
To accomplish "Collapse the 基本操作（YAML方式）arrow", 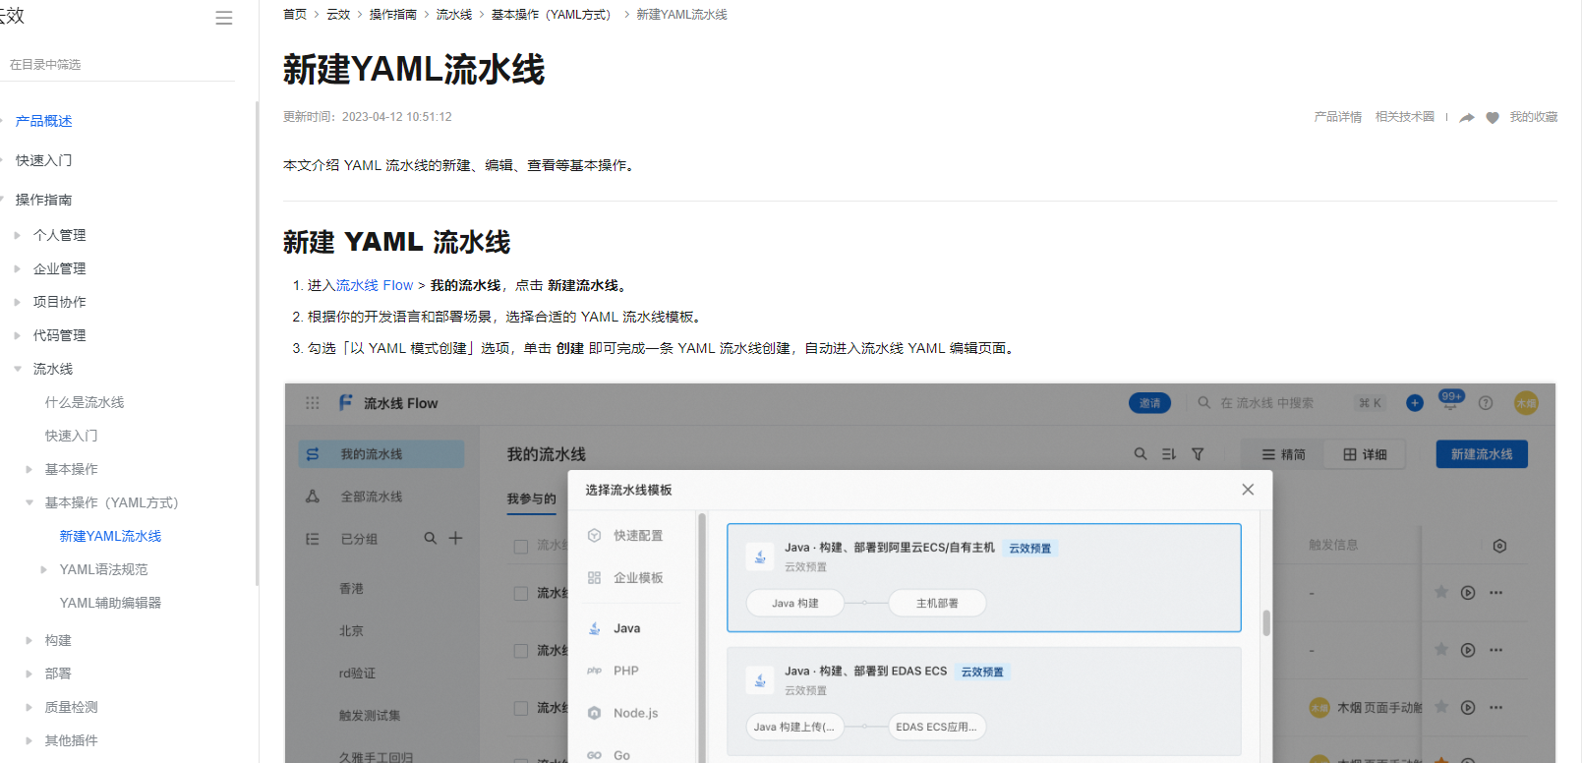I will (29, 502).
